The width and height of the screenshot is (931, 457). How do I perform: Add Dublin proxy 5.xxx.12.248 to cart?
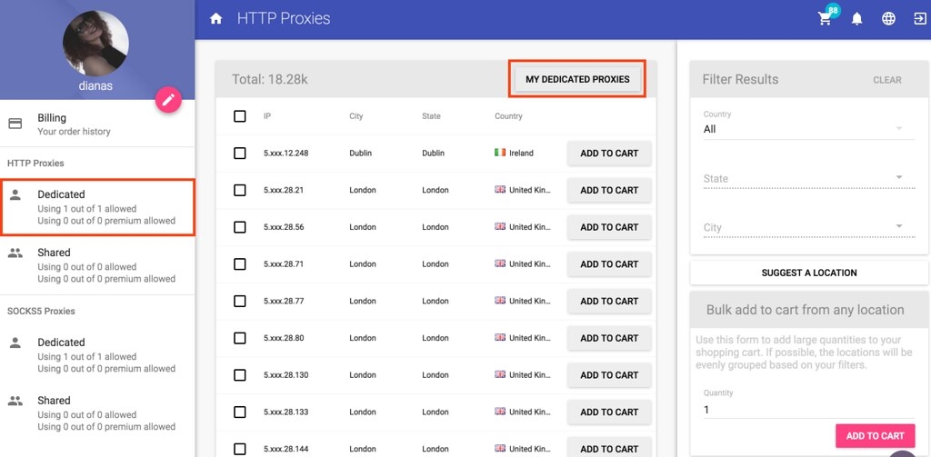click(x=609, y=154)
